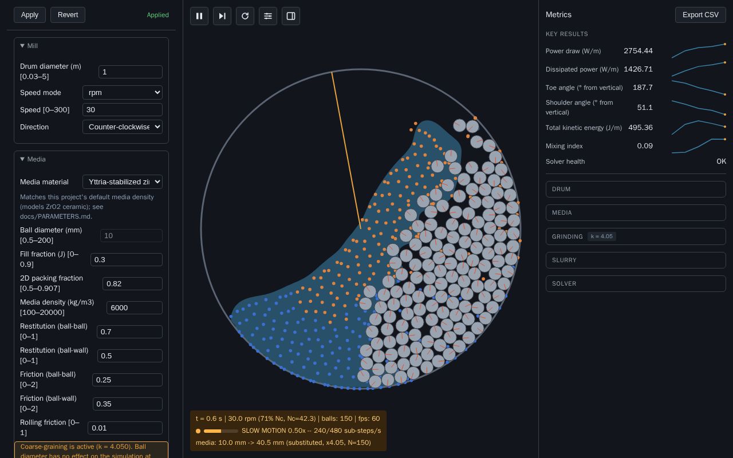Expand the SOLVER metrics section

click(x=636, y=283)
